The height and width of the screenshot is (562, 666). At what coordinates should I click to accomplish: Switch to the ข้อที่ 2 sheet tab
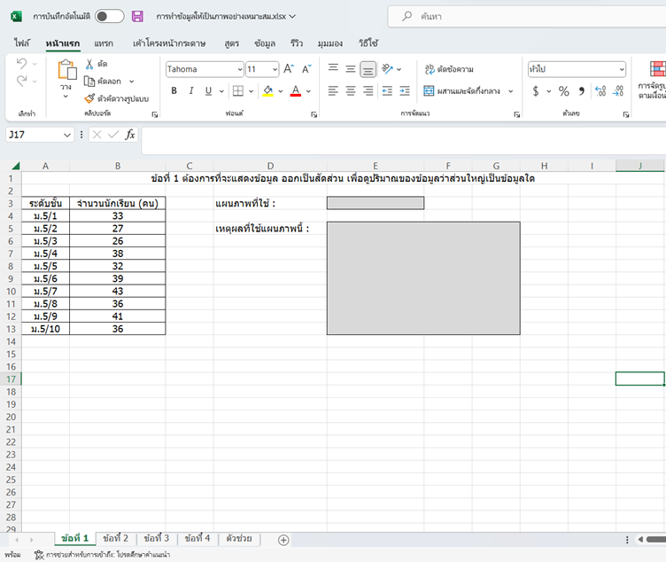115,538
